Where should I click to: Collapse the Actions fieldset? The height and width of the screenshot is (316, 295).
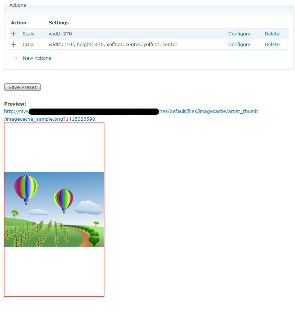click(17, 5)
